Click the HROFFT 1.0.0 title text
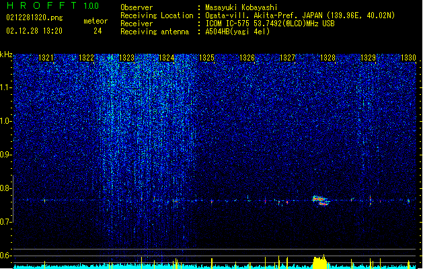Viewport: 423px width, 269px height. [53, 5]
